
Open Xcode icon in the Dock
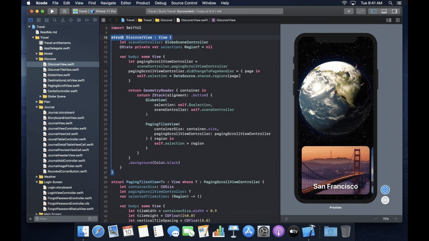click(309, 231)
